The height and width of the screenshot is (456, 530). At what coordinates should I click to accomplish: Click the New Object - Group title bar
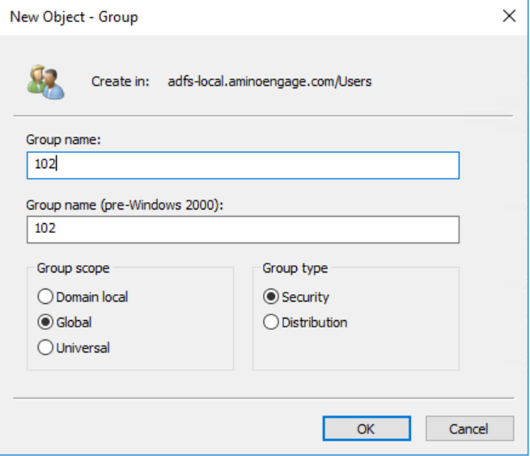(x=243, y=17)
